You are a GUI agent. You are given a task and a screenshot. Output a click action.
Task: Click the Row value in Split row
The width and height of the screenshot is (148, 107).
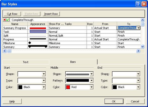pos(90,36)
